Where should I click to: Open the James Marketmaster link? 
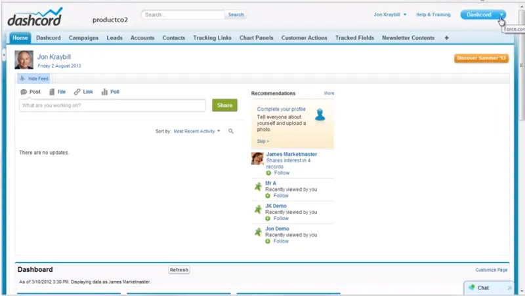291,155
